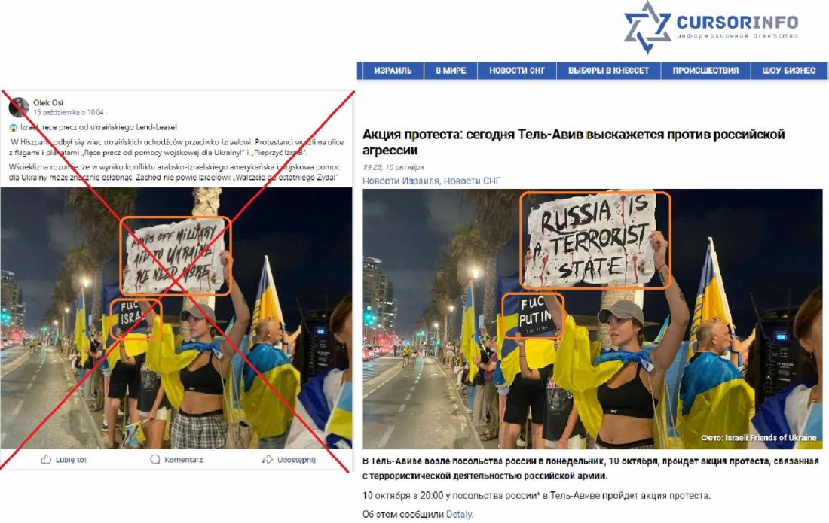Go to НОВОСТИ СНГ navigation item
Screen dimensions: 829x523
coord(516,71)
